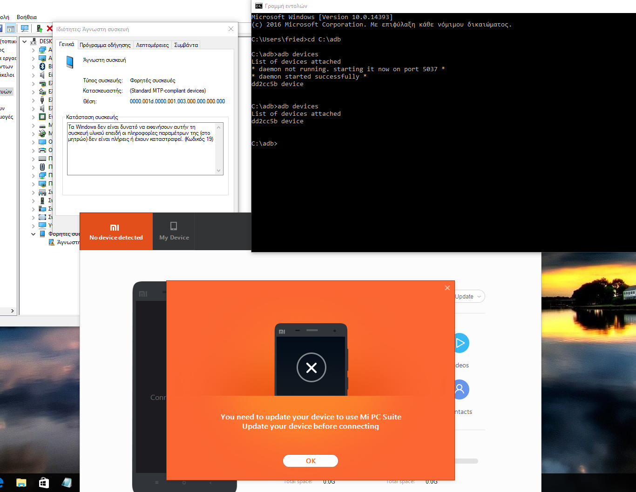The height and width of the screenshot is (492, 636).
Task: Collapse the Φορητές συσκευές tree node
Action: [33, 234]
